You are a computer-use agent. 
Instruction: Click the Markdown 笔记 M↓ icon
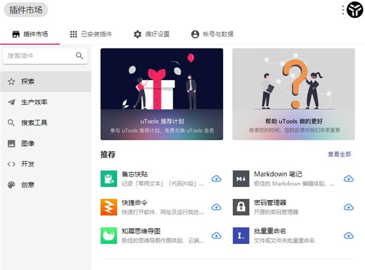tap(241, 179)
